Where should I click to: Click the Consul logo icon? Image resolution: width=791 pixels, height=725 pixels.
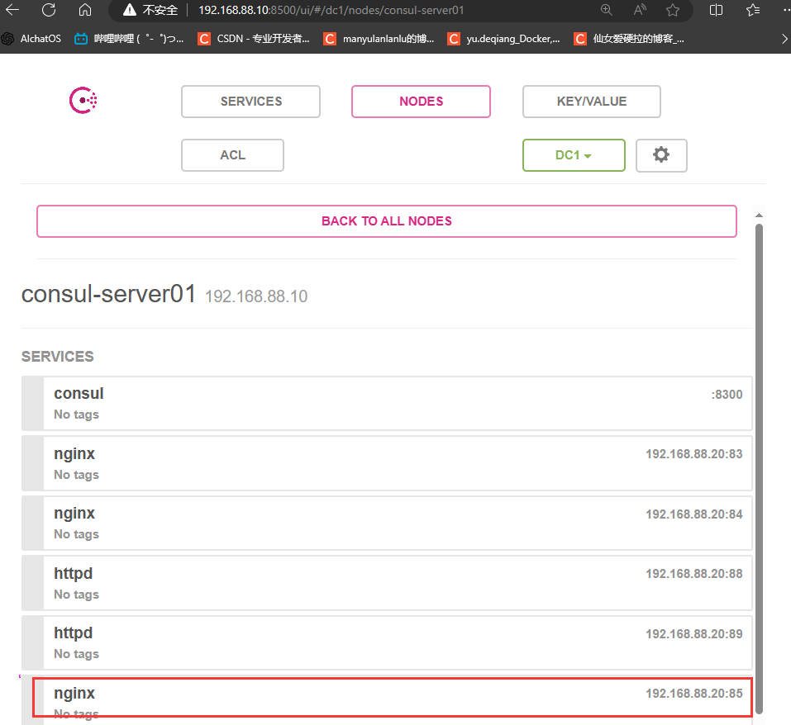pyautogui.click(x=83, y=101)
